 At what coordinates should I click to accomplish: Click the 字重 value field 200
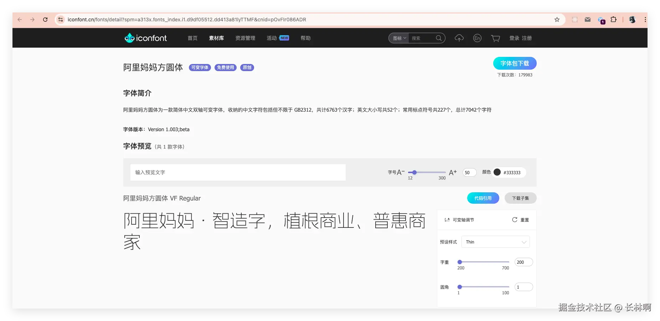pyautogui.click(x=524, y=262)
